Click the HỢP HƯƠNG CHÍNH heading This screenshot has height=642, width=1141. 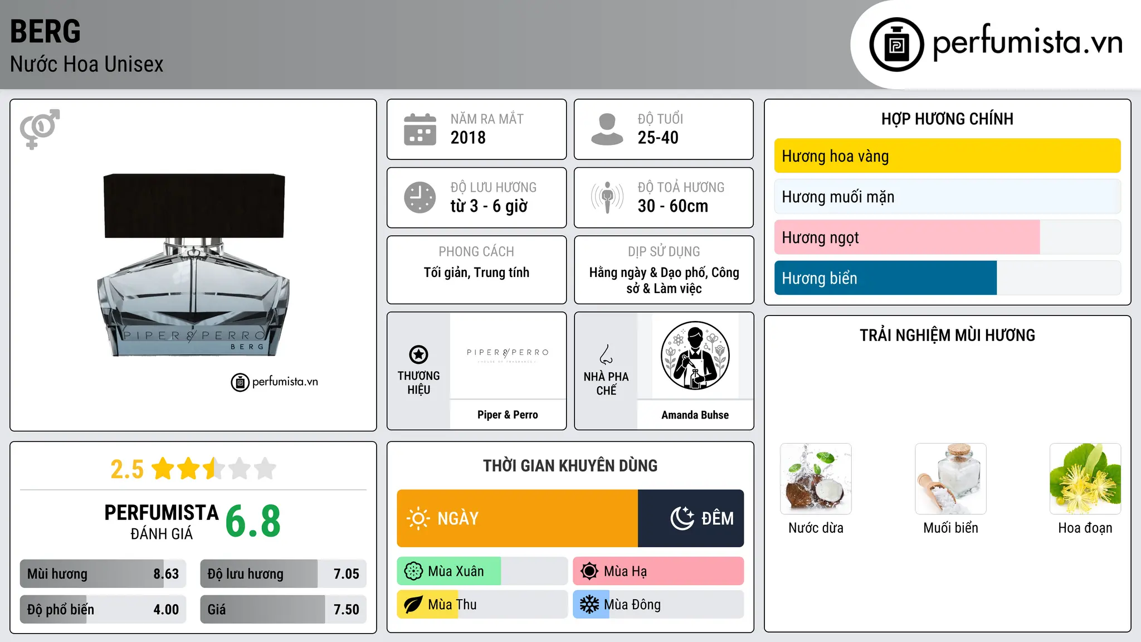(947, 119)
